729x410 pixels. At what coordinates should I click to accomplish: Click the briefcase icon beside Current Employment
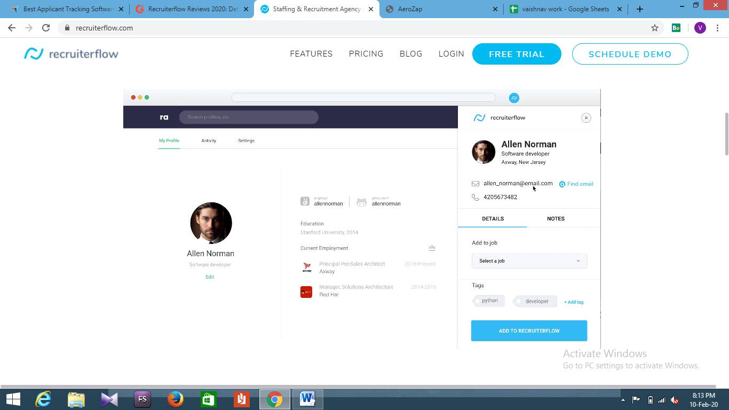click(x=432, y=248)
